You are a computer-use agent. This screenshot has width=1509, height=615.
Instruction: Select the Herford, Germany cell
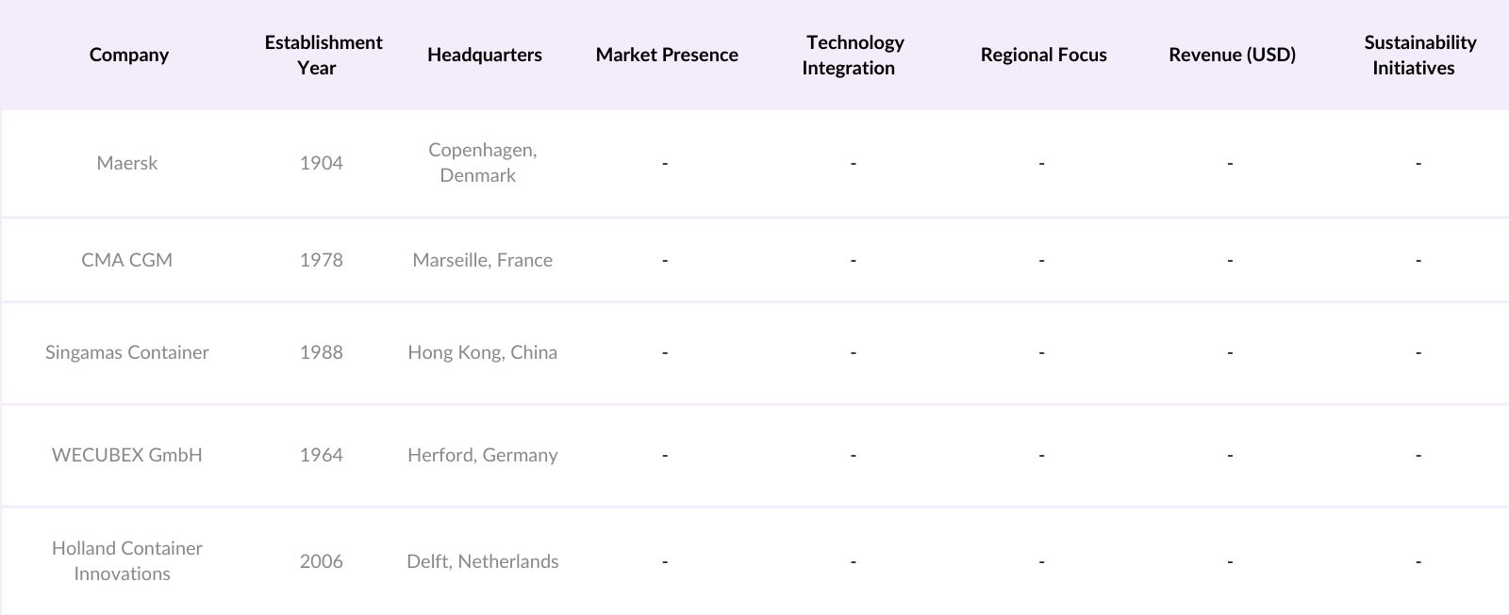[x=482, y=455]
